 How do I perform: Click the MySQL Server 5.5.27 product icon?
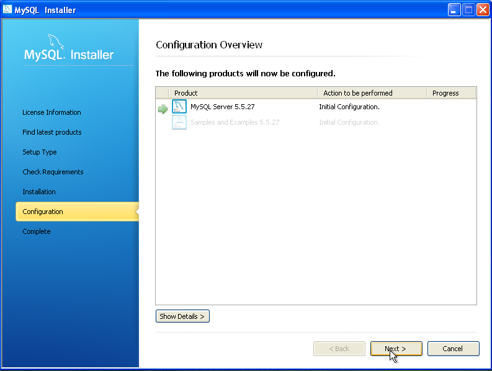[179, 107]
